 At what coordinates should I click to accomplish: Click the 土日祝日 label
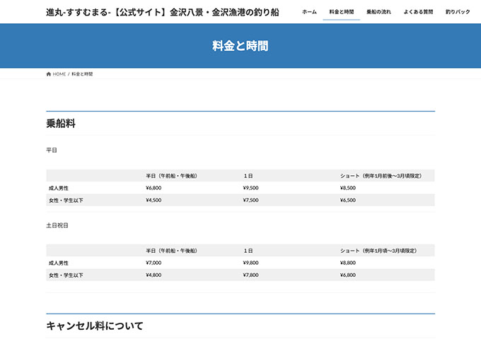pos(57,225)
